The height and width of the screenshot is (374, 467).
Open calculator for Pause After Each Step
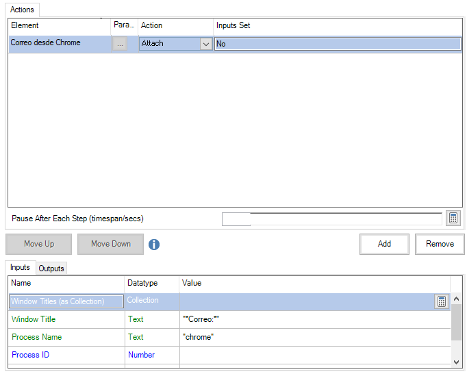[x=453, y=218]
